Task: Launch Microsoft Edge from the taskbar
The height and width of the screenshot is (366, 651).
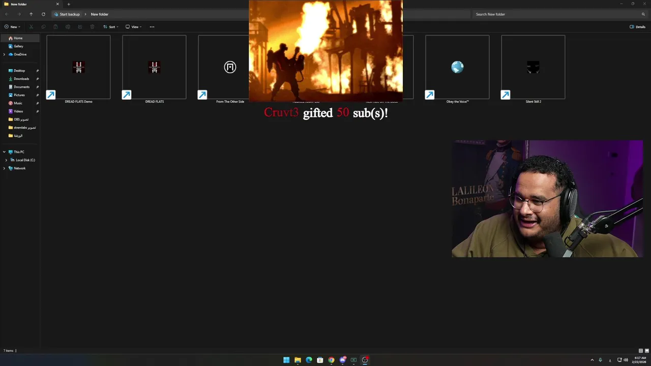Action: coord(309,360)
